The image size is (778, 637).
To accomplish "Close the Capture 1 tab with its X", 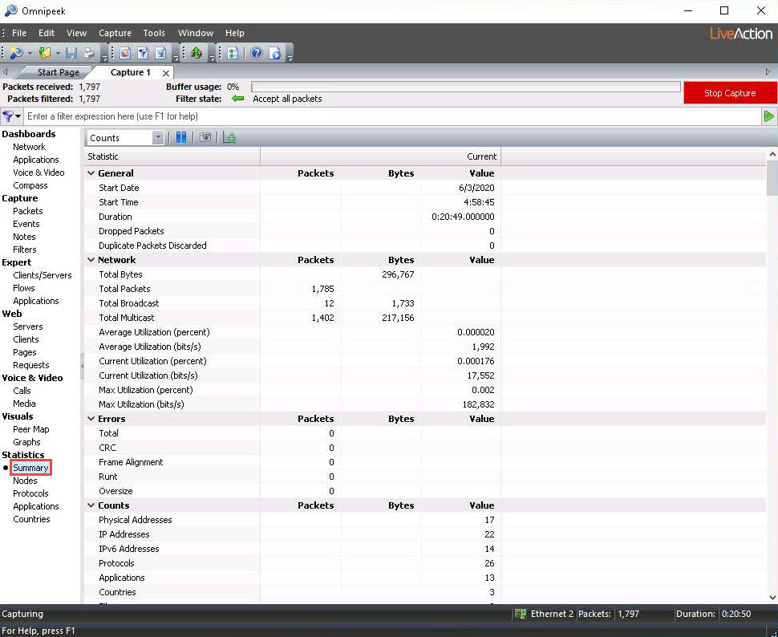I will (166, 73).
